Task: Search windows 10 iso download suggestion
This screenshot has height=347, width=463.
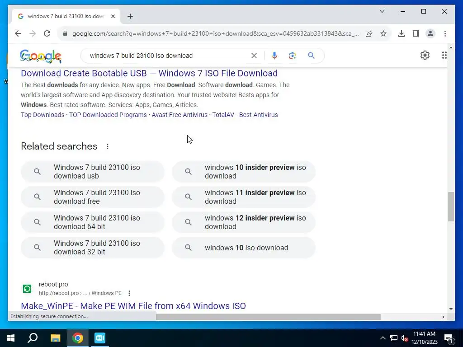Action: tap(244, 248)
